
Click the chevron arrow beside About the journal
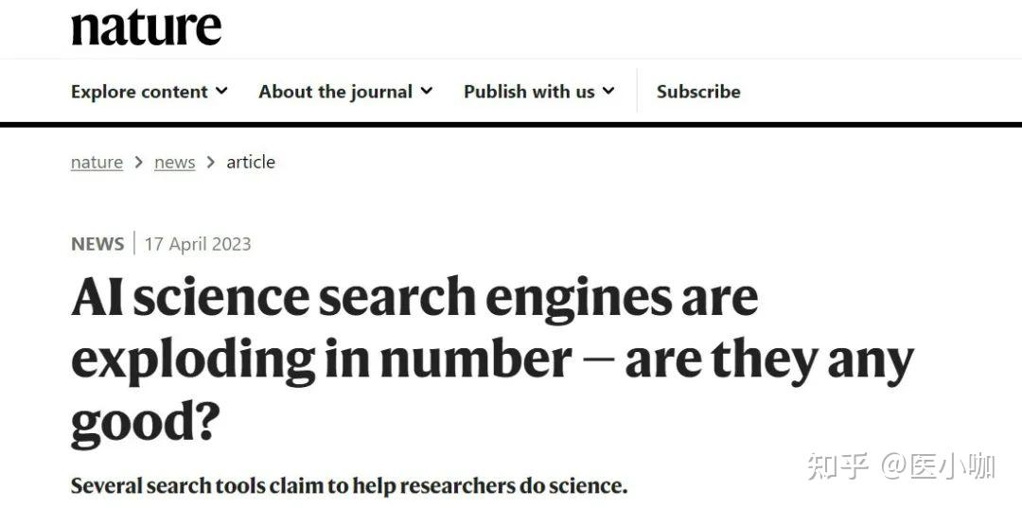click(x=427, y=91)
